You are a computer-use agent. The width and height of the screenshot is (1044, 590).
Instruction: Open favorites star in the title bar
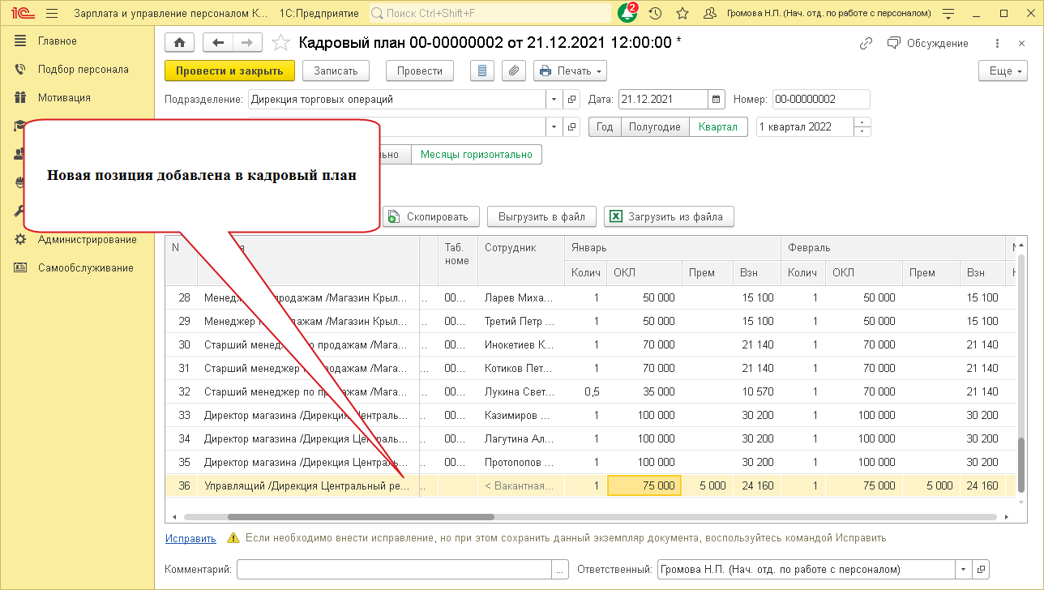(x=682, y=13)
